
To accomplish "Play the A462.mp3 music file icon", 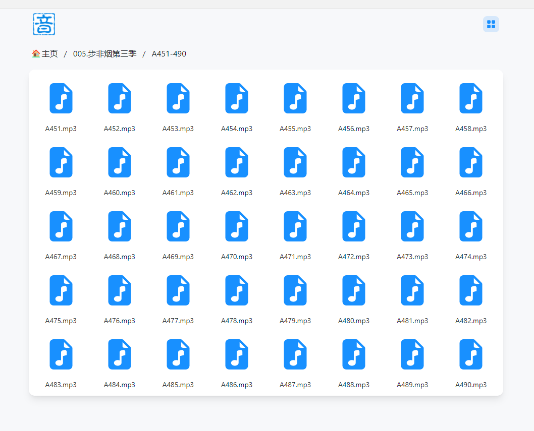I will click(x=237, y=162).
